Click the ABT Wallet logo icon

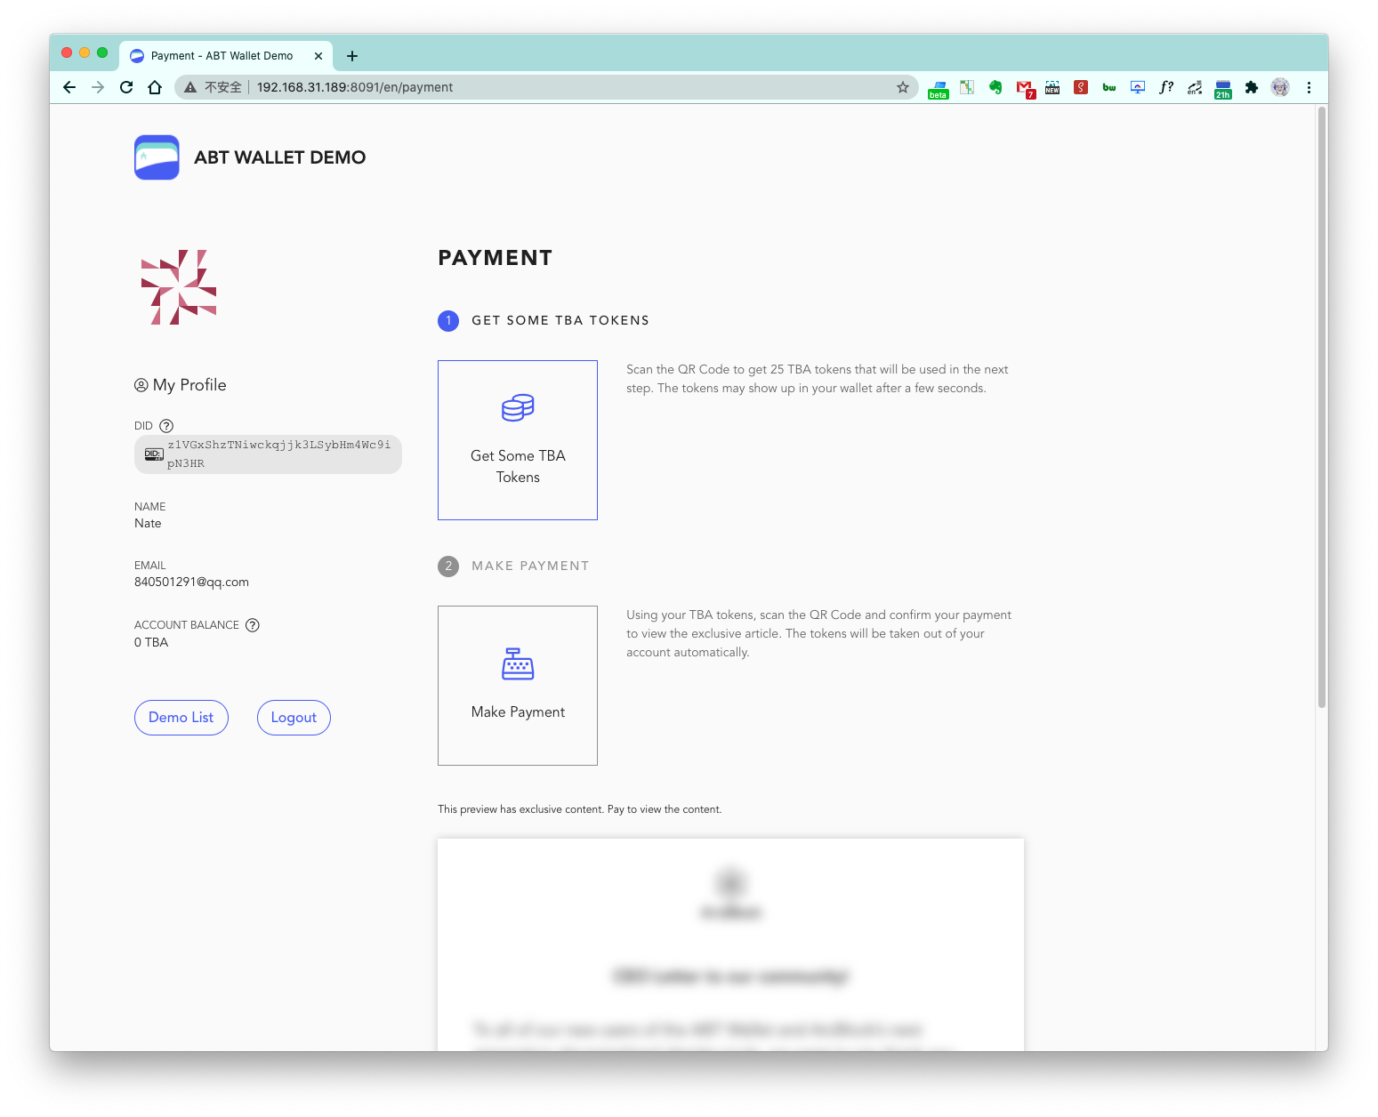(x=157, y=157)
